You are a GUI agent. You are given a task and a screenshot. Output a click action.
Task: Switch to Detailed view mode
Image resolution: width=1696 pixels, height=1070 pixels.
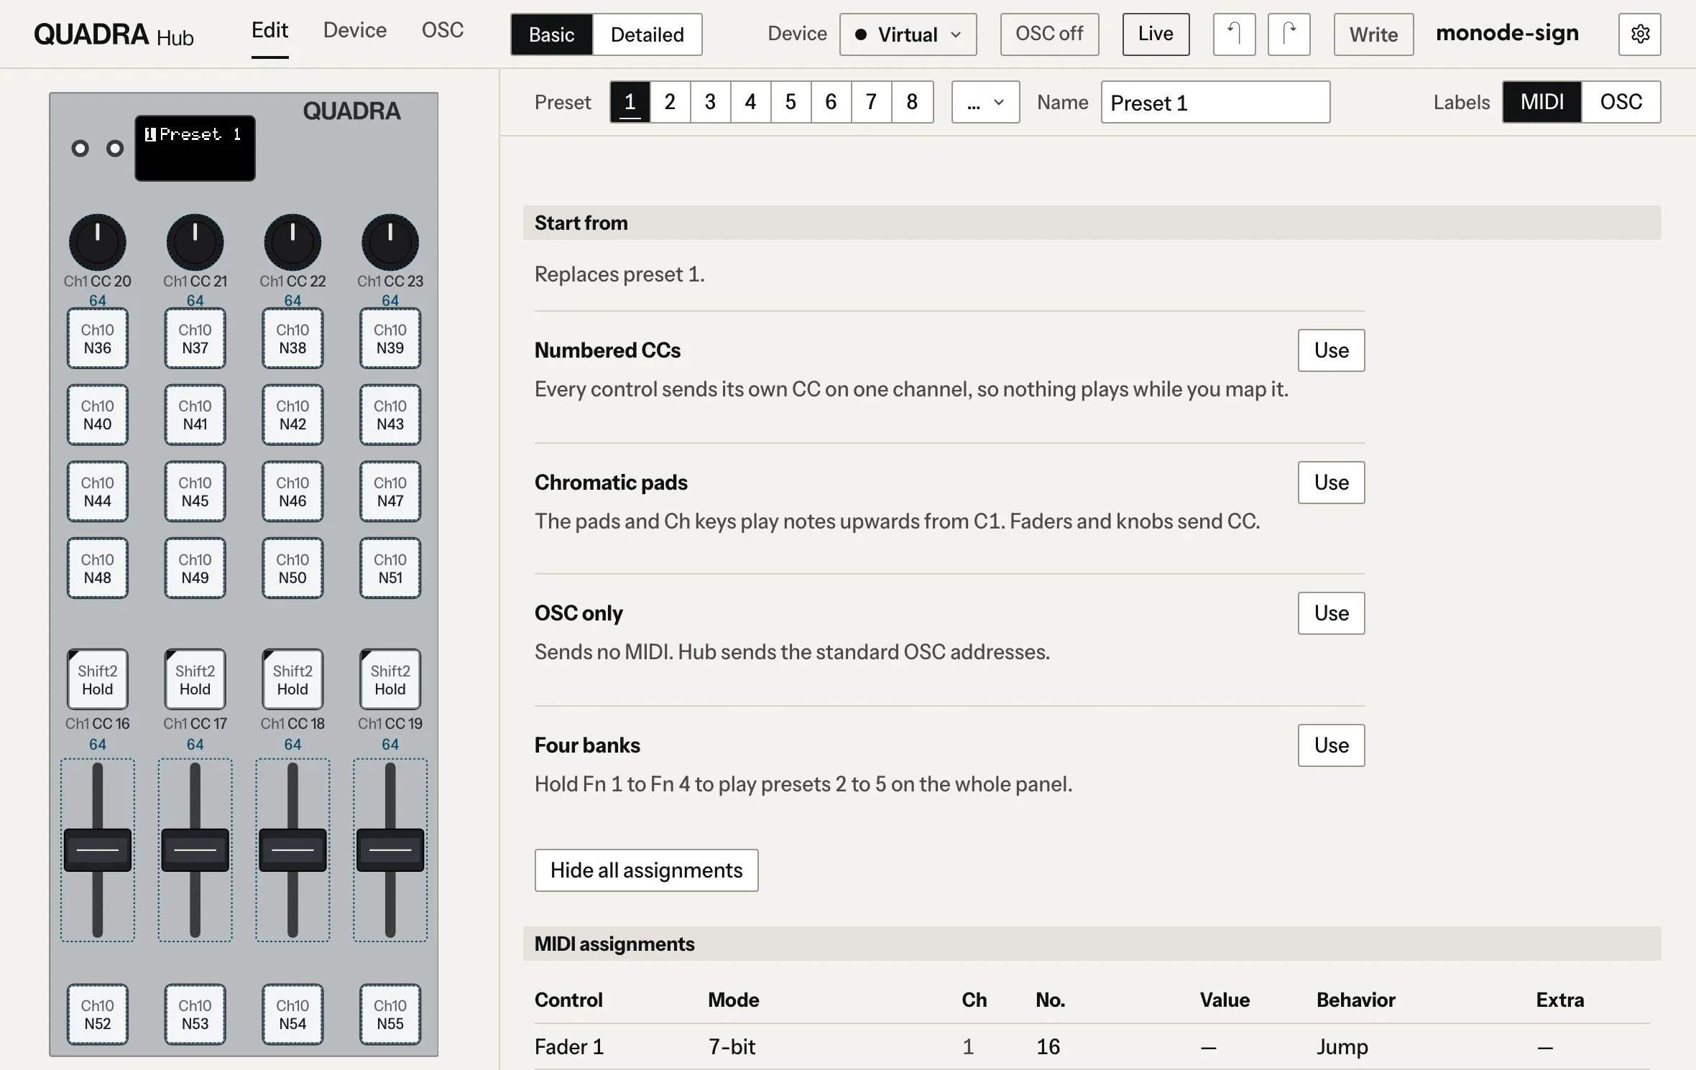click(x=647, y=34)
